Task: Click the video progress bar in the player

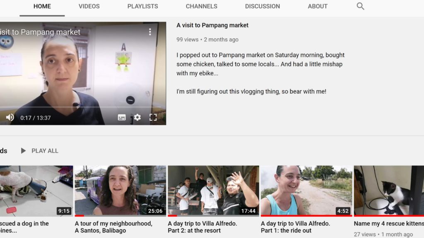Action: coord(83,108)
